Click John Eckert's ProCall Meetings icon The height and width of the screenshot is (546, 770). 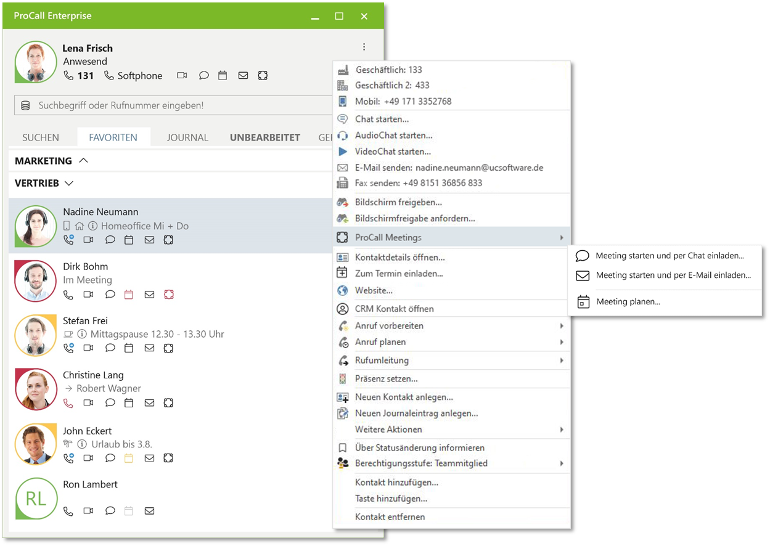(x=168, y=458)
